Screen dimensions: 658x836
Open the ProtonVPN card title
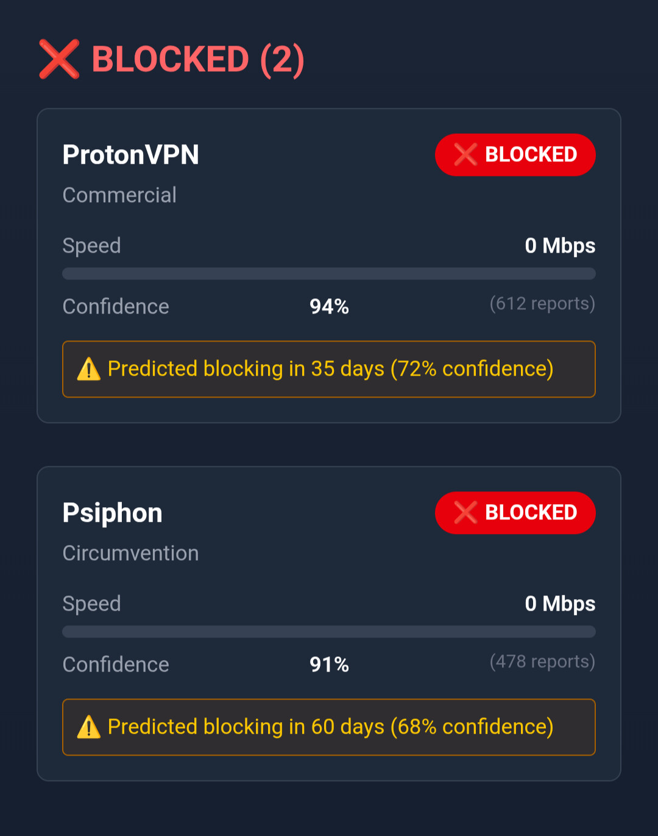click(x=130, y=155)
